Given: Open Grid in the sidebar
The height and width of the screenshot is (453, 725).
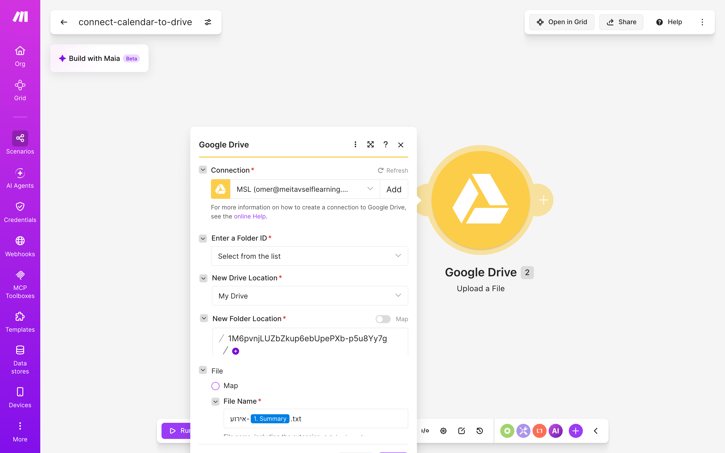Looking at the screenshot, I should [x=20, y=91].
